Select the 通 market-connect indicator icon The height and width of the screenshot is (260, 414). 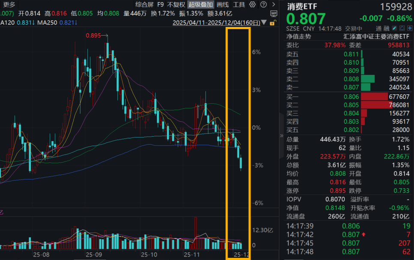pyautogui.click(x=378, y=28)
